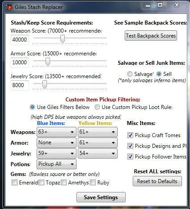Click the See Sample Backpack Scores label
Screen dimensions: 190x209
click(151, 23)
